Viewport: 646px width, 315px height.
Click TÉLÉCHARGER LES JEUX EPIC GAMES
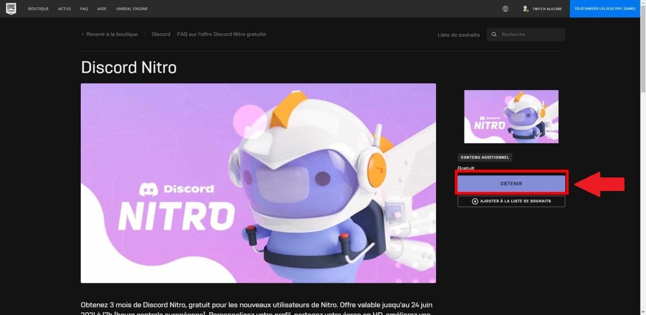pyautogui.click(x=605, y=9)
